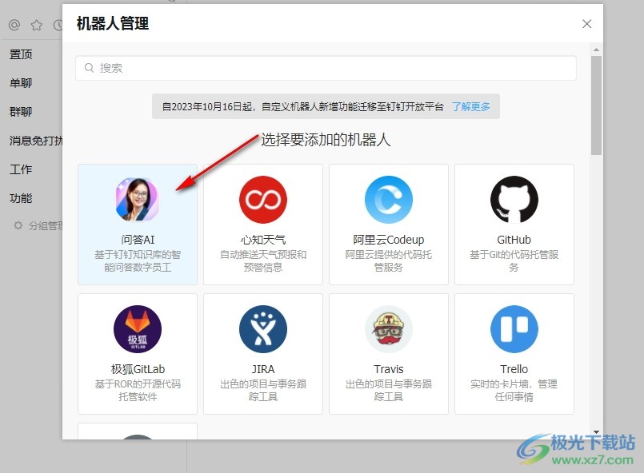Image resolution: width=644 pixels, height=473 pixels.
Task: Select the JIRA robot icon
Action: (263, 329)
